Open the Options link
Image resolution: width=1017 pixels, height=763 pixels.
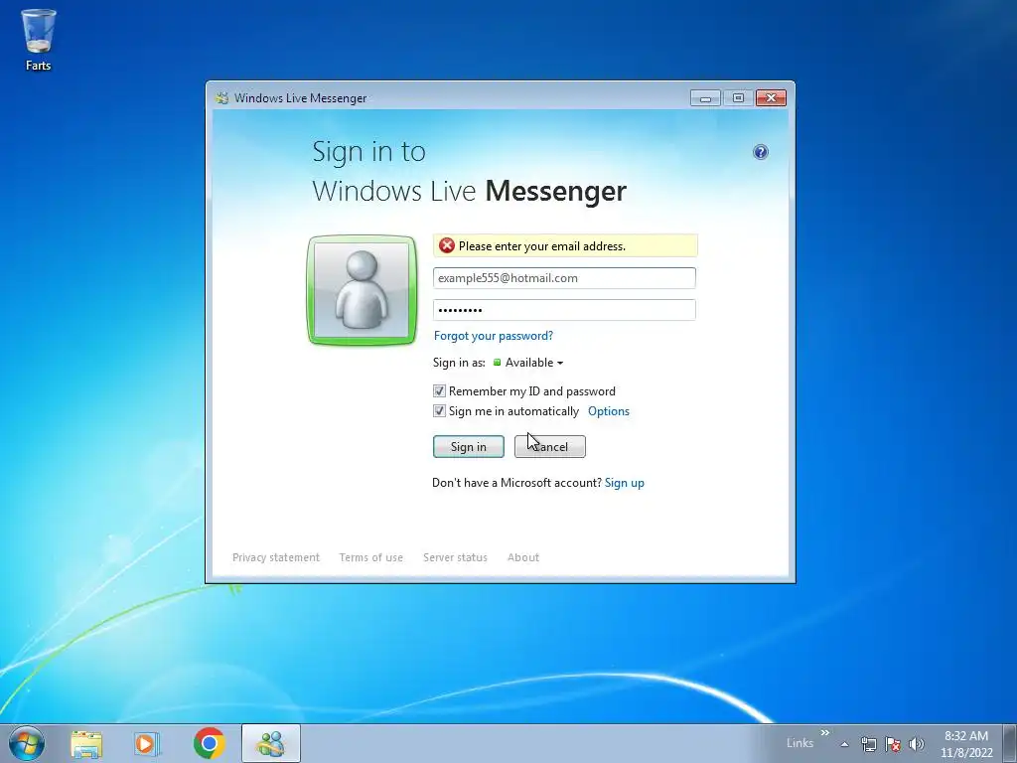tap(609, 411)
